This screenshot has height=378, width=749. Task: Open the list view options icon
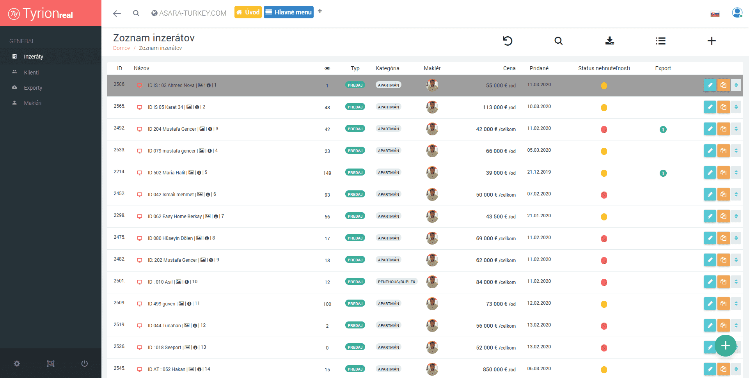tap(660, 41)
